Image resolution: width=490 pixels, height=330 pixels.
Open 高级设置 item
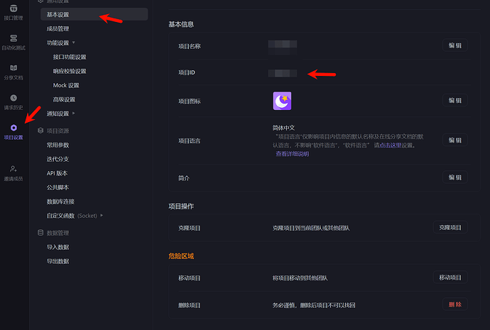click(x=64, y=99)
